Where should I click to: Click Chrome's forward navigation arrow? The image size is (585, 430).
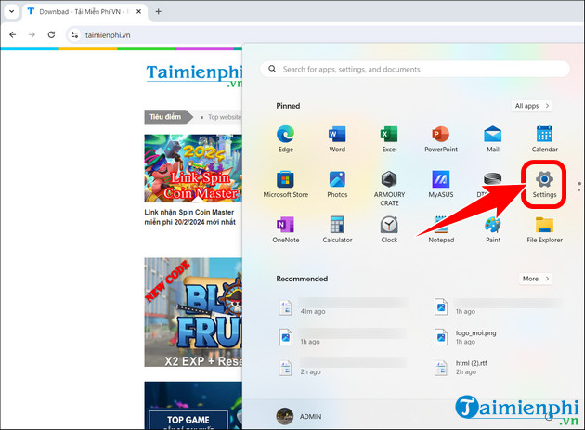[32, 34]
